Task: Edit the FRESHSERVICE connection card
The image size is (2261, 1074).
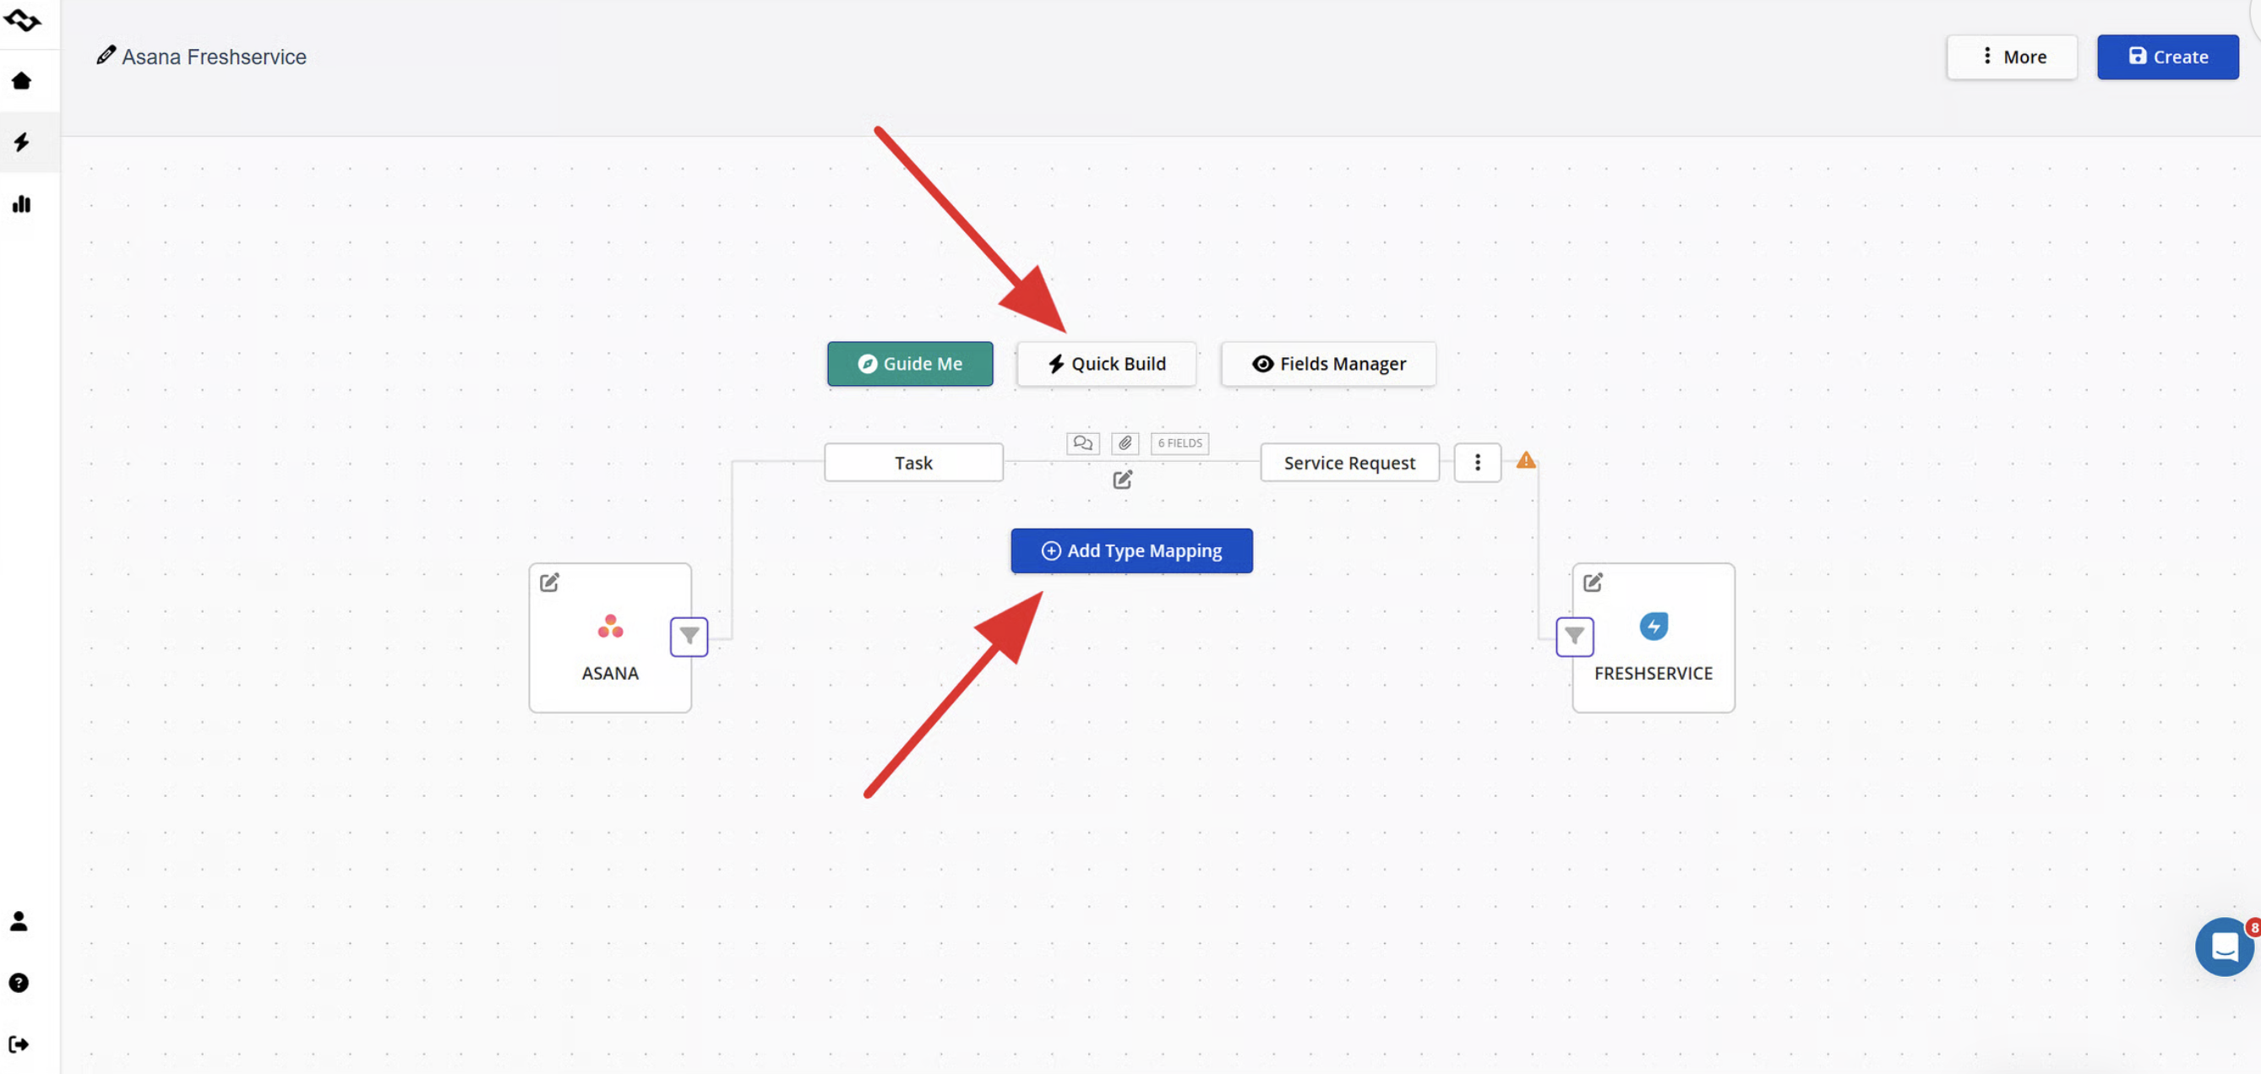Action: (1592, 583)
